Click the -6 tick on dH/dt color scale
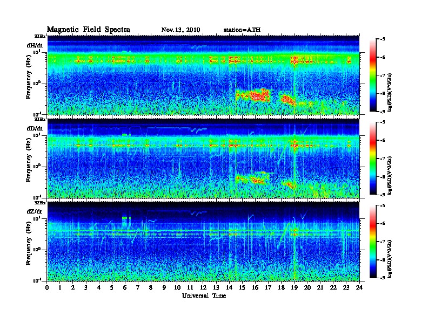The image size is (428, 330). pyautogui.click(x=383, y=57)
